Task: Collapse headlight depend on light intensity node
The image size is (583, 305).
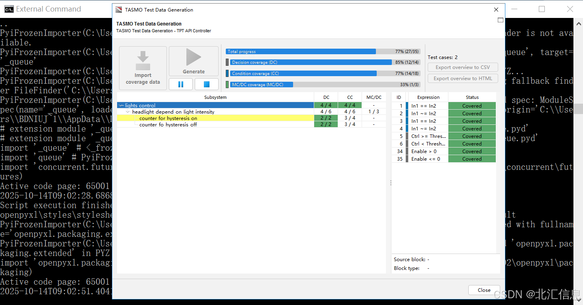Action: (x=128, y=112)
